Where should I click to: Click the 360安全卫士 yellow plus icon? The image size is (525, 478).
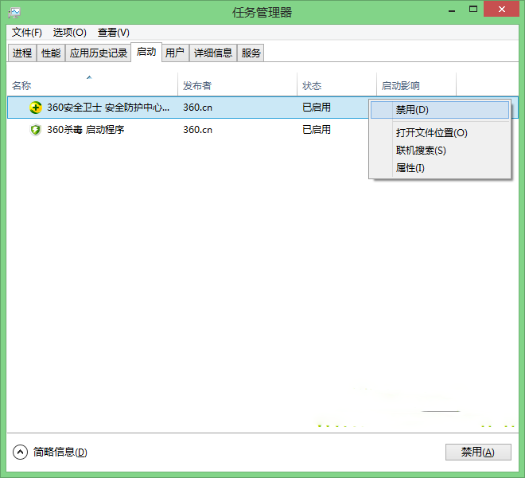point(36,108)
